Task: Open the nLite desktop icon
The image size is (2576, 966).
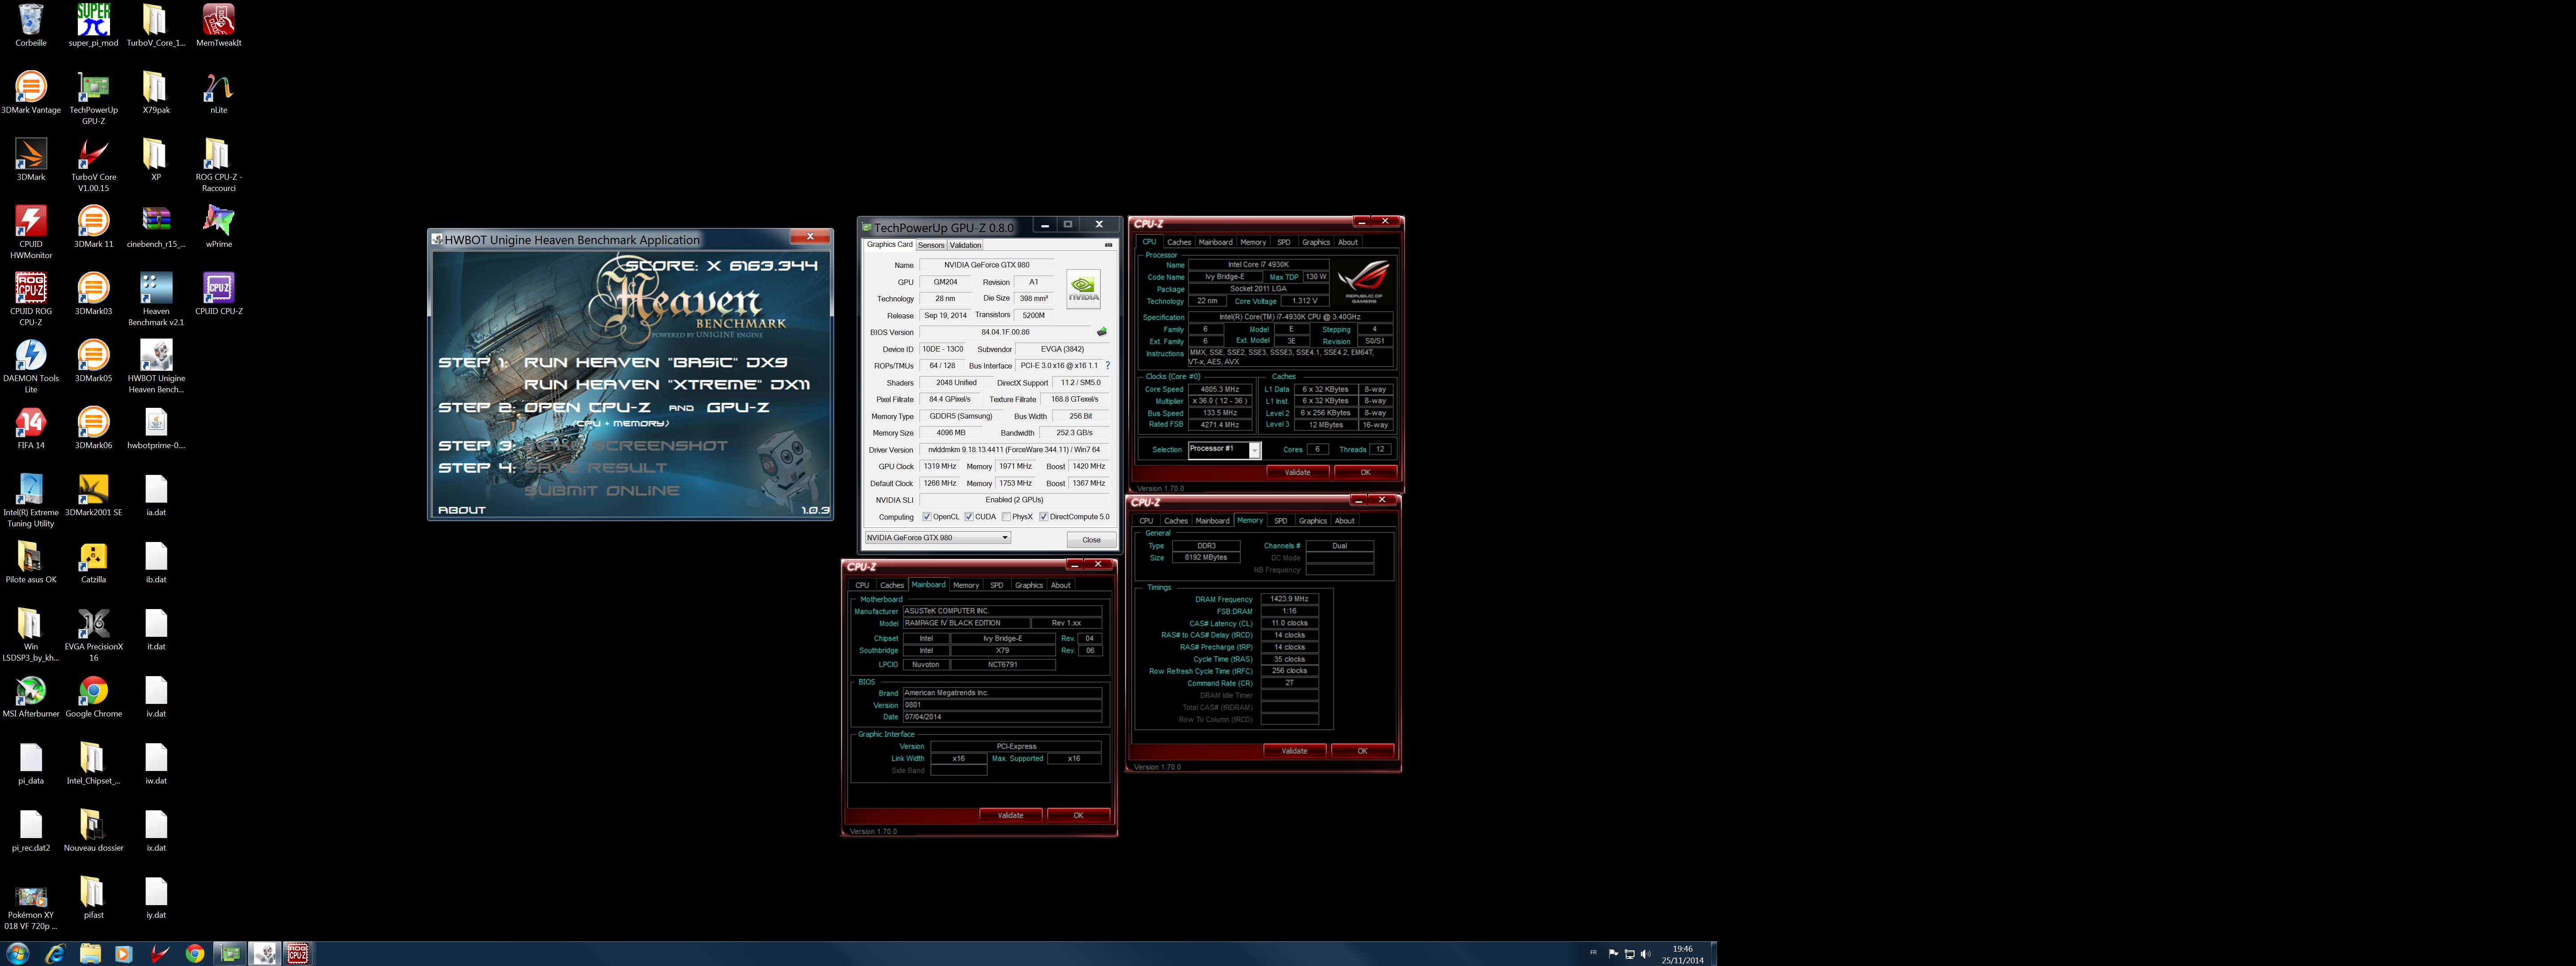Action: 218,92
